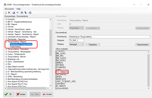Click [HERZ!] in the text preview
This screenshot has width=152, height=98.
[x=59, y=63]
